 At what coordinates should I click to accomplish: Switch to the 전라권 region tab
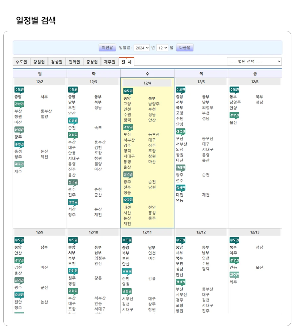click(x=74, y=62)
